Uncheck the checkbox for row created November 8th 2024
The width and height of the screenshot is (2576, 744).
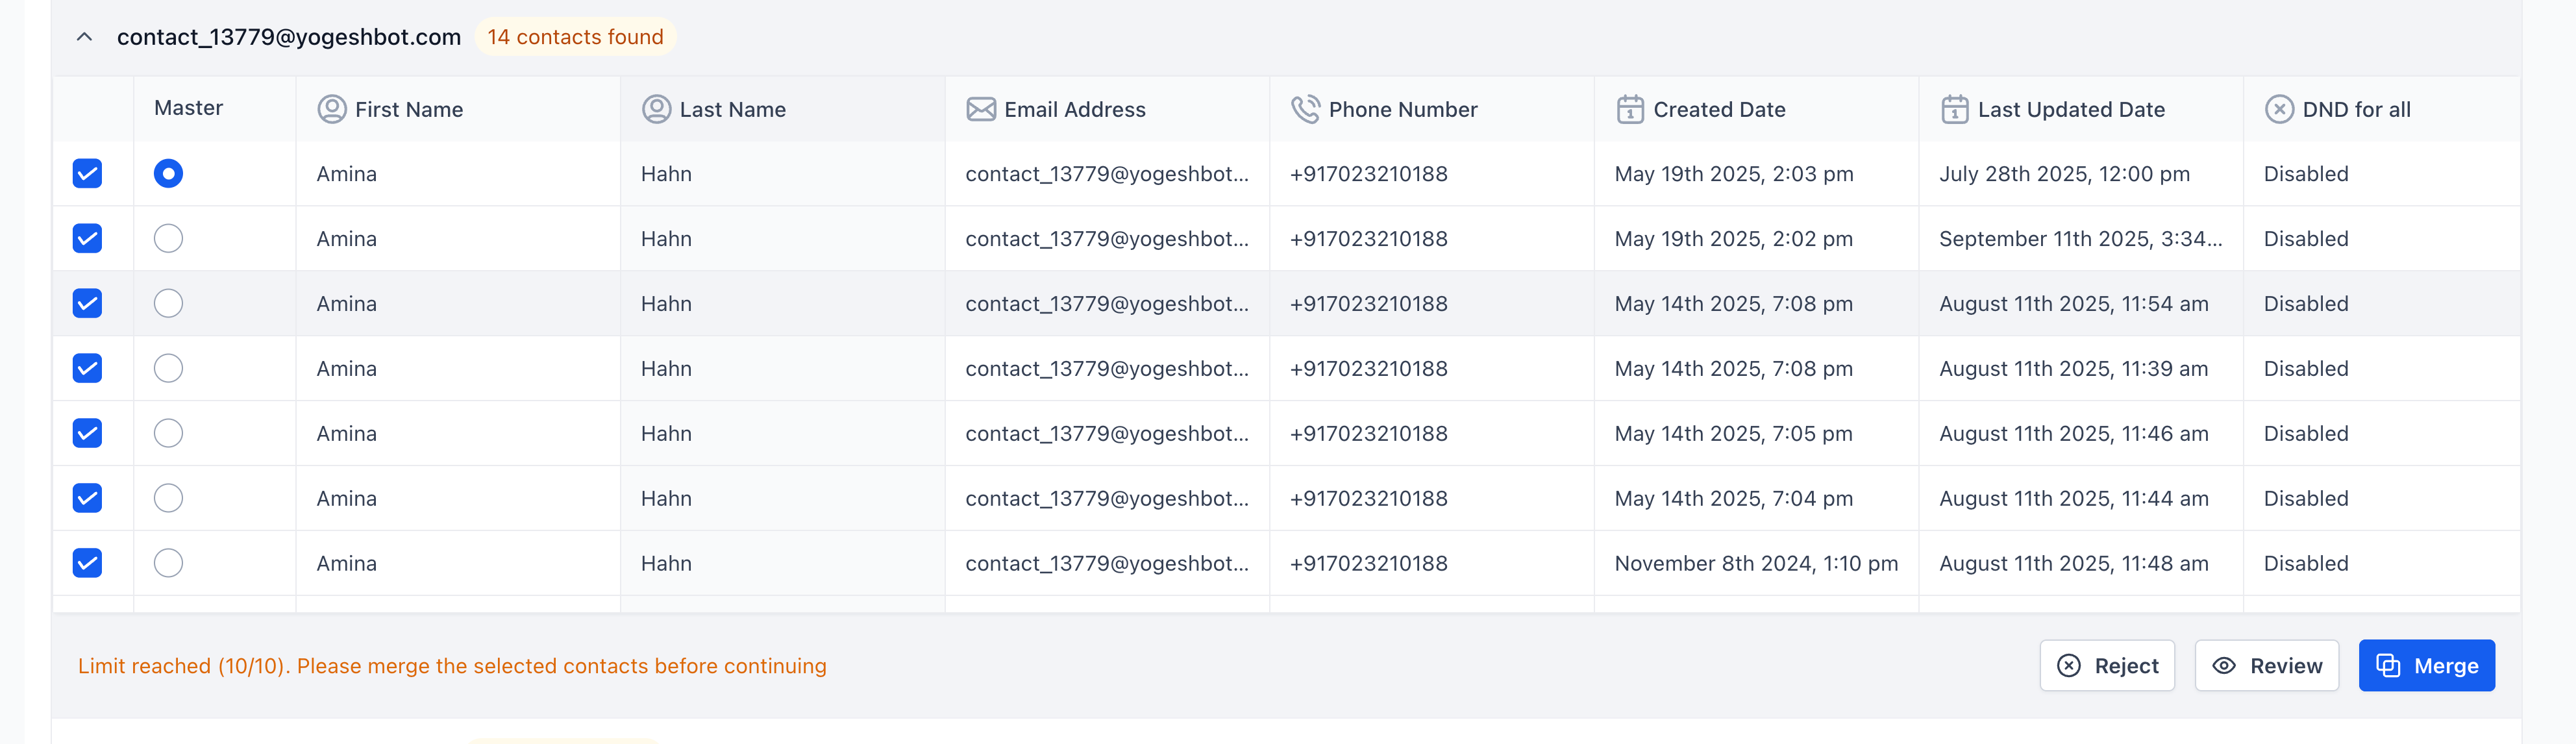pyautogui.click(x=88, y=563)
